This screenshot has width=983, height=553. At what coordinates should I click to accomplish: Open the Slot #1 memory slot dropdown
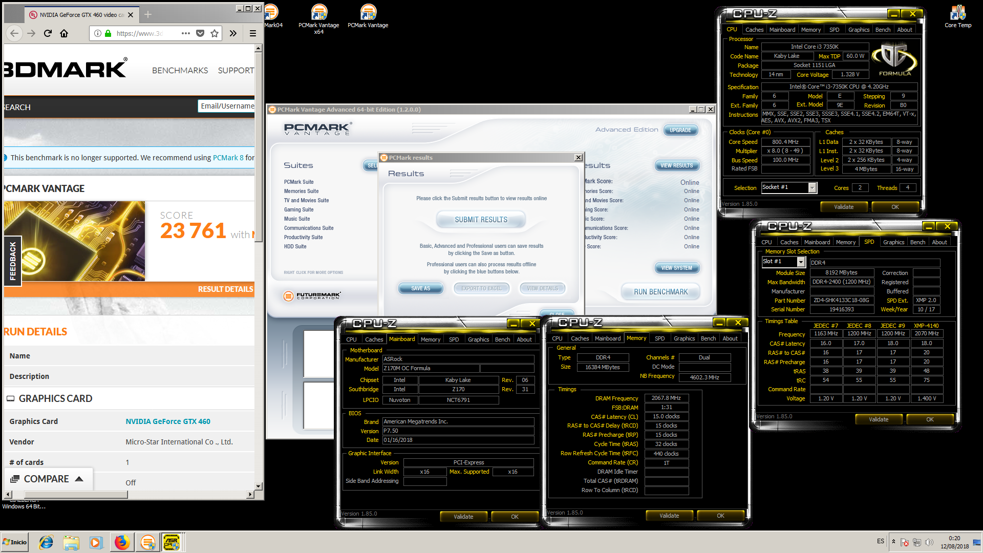pyautogui.click(x=801, y=262)
